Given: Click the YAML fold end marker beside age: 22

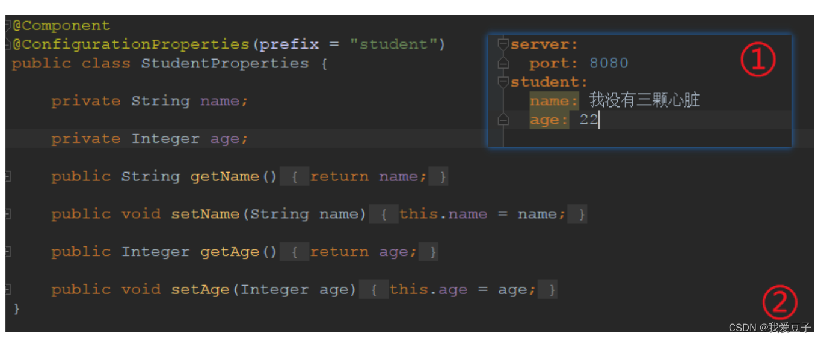Looking at the screenshot, I should (503, 120).
